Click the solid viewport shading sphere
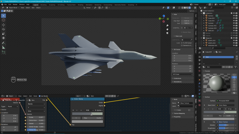The height and width of the screenshot is (134, 239). (x=185, y=8)
